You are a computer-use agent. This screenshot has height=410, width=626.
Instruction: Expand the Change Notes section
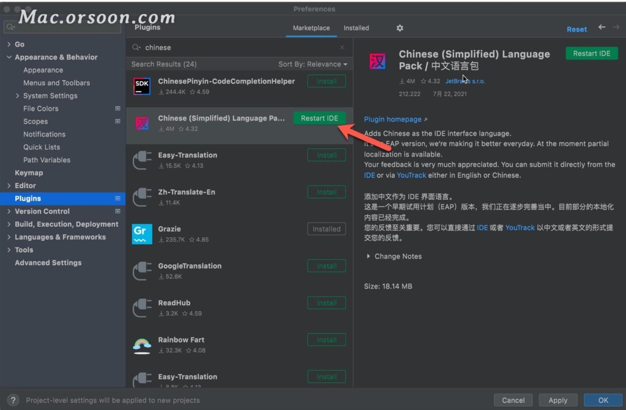click(368, 256)
